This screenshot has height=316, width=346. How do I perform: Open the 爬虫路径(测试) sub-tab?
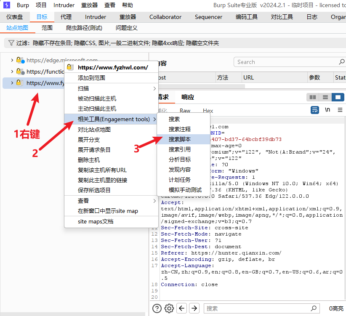(x=84, y=28)
